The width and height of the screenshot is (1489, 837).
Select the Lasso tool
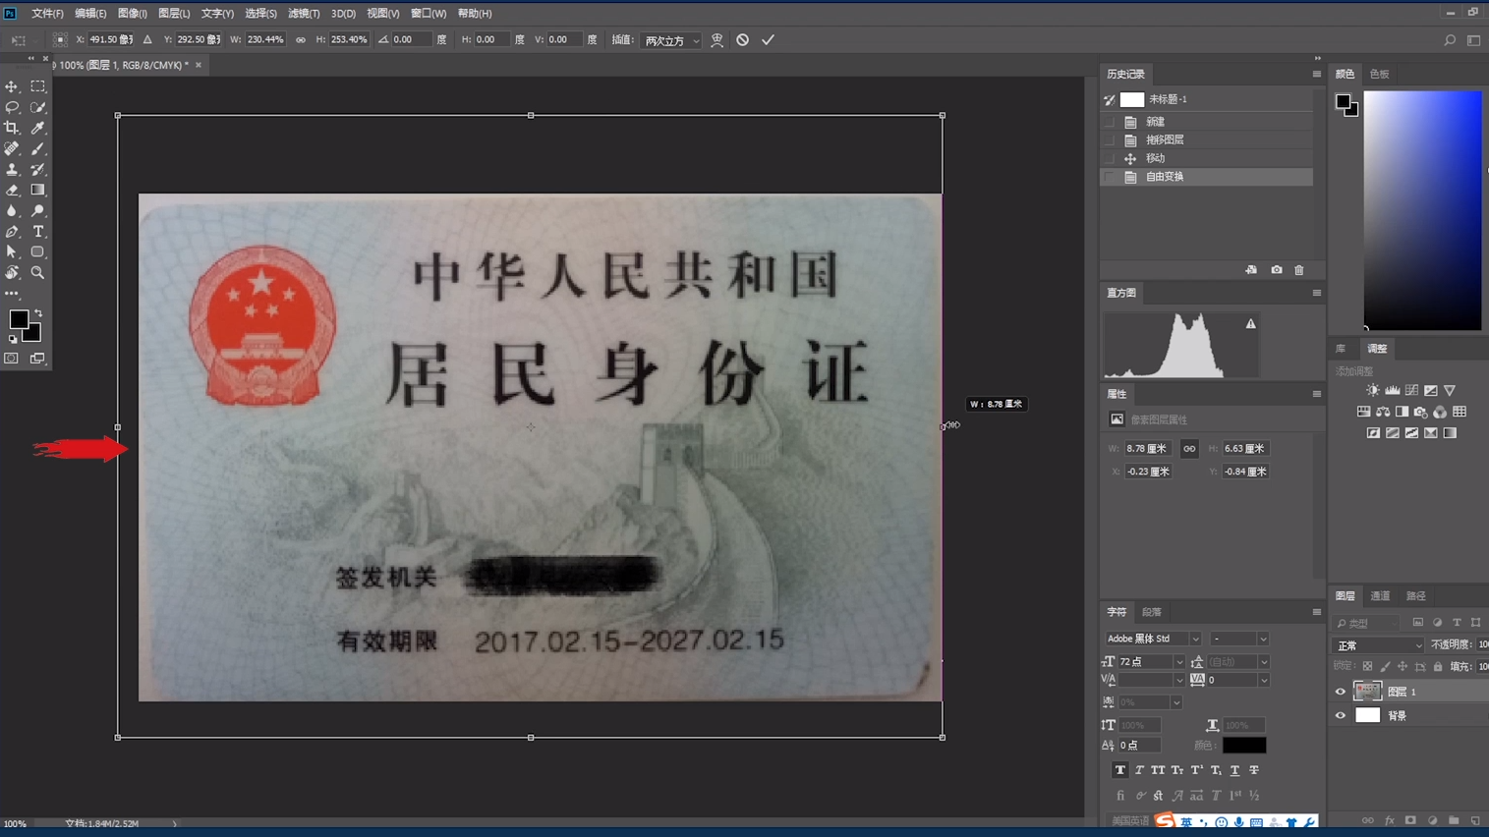(x=12, y=107)
